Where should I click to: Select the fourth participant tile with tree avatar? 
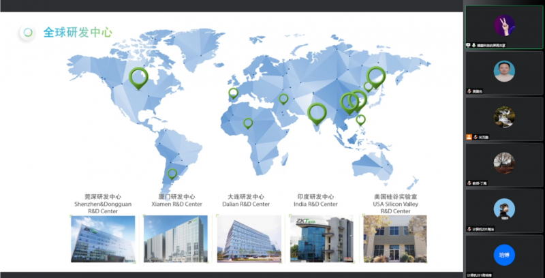coord(504,164)
